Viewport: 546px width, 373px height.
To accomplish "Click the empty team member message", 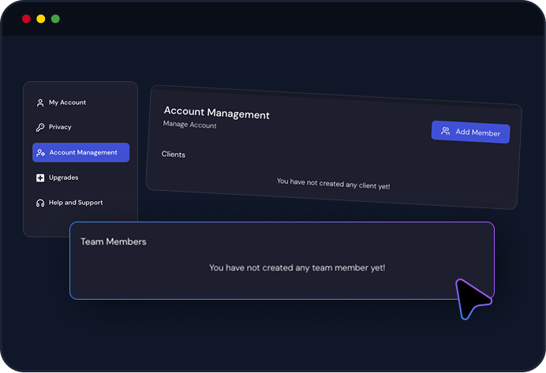I will 297,267.
